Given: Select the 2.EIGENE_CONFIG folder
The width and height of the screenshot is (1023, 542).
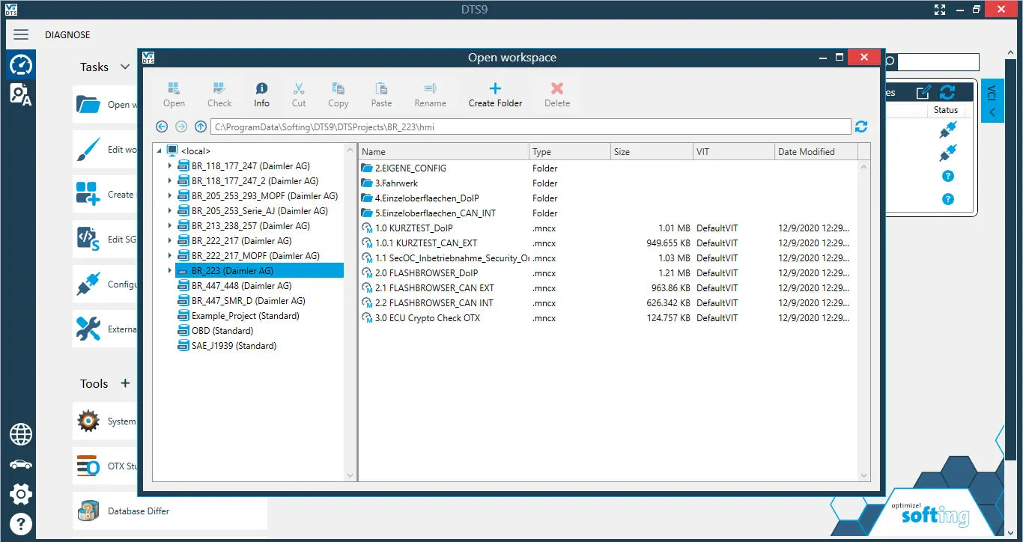Looking at the screenshot, I should click(x=410, y=168).
